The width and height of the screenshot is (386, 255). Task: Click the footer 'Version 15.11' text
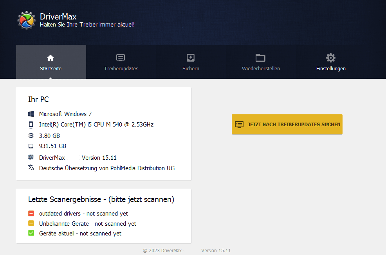tap(216, 251)
